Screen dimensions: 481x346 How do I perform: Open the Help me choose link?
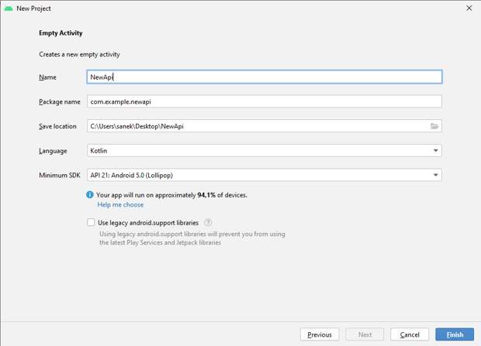pyautogui.click(x=120, y=205)
